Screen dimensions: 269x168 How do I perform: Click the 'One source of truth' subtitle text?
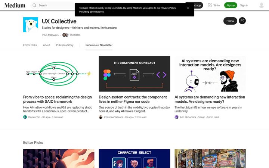[134, 109]
